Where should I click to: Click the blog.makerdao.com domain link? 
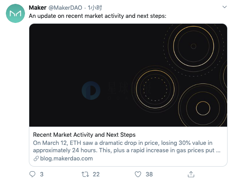tap(66, 158)
